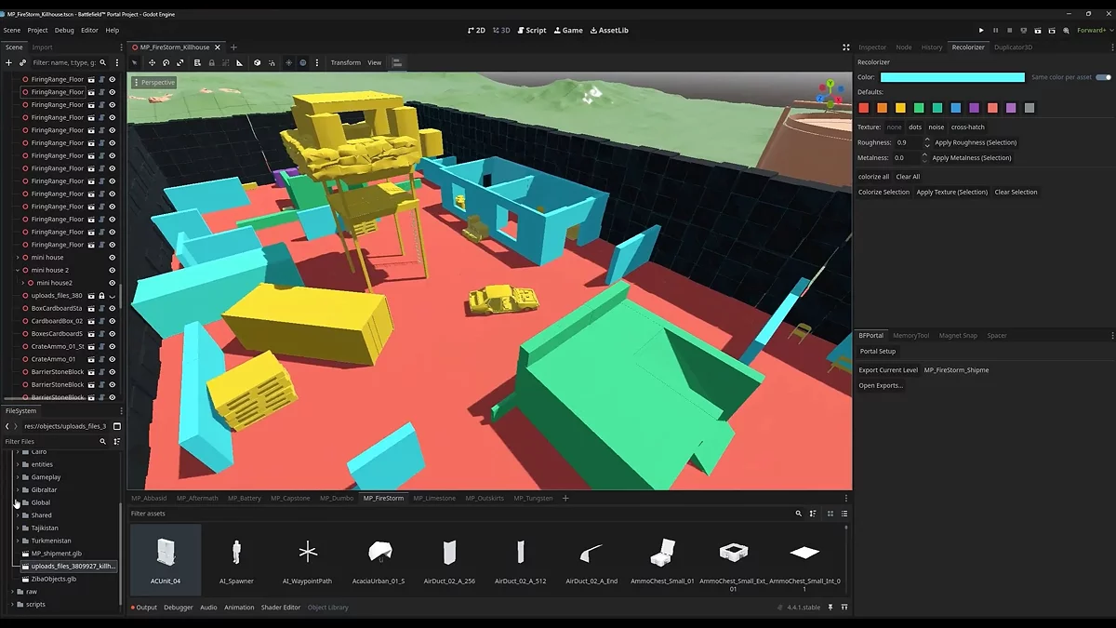
Task: Click the 'Colorize Selection' button
Action: pos(883,192)
